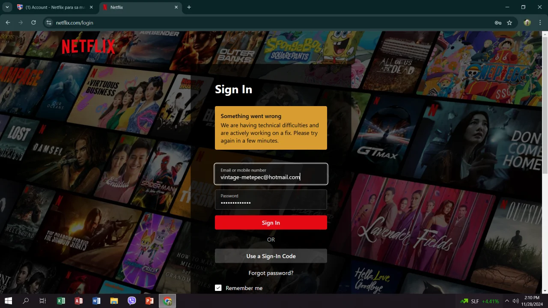Uncheck the Remember me checkbox
The height and width of the screenshot is (308, 548).
218,288
